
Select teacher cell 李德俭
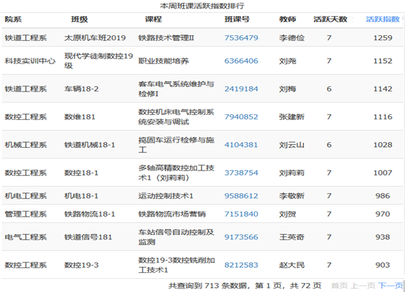pyautogui.click(x=291, y=38)
